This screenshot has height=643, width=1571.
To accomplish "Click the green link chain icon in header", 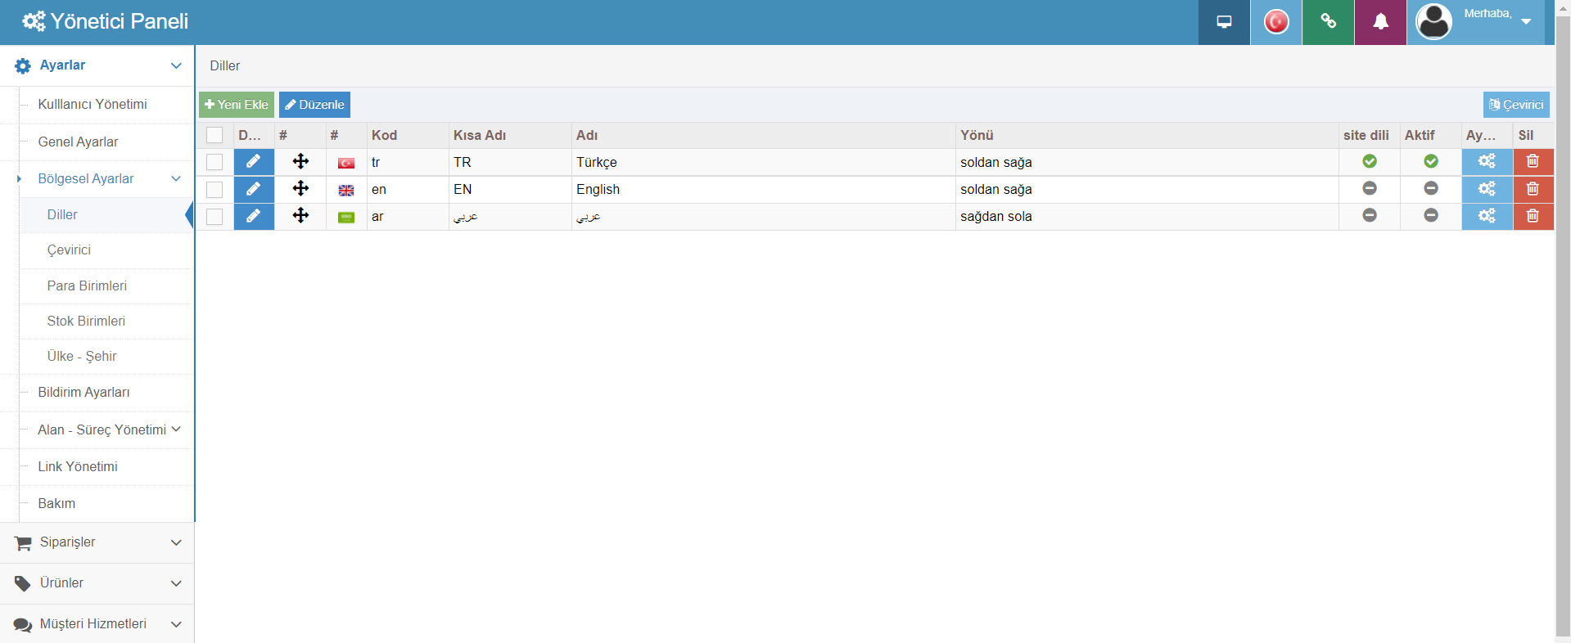I will [1328, 22].
